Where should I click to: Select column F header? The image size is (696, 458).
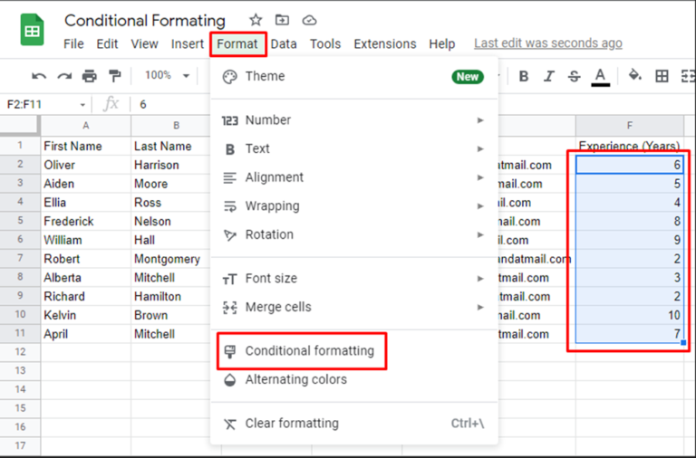pos(630,126)
